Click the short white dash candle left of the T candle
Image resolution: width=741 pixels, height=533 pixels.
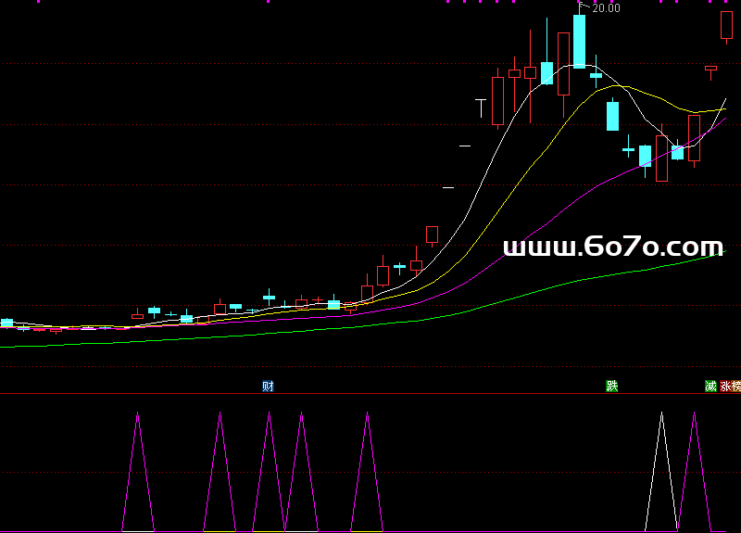tap(465, 146)
